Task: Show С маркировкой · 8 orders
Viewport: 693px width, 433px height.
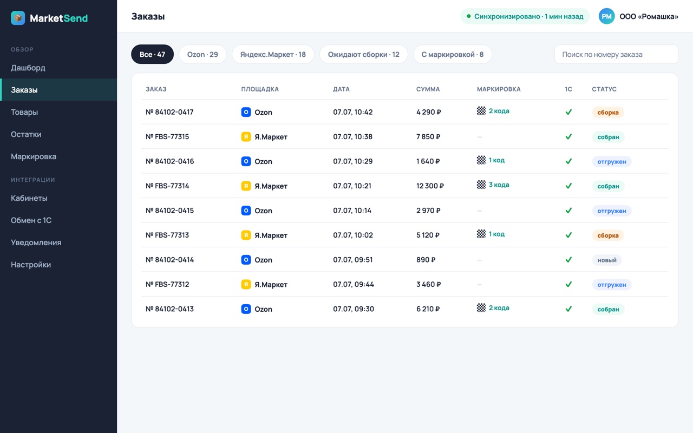Action: pyautogui.click(x=453, y=54)
